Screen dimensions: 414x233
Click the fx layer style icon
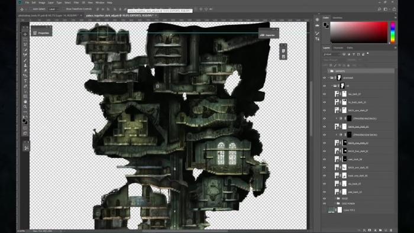364,230
